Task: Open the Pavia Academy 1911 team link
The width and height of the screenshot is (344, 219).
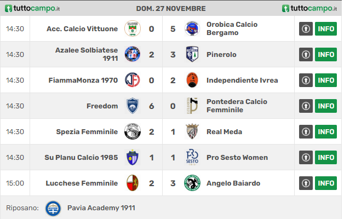Action: pos(101,208)
